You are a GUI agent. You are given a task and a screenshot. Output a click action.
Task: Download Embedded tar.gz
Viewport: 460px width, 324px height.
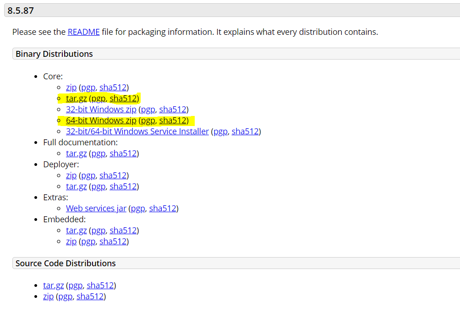click(76, 231)
